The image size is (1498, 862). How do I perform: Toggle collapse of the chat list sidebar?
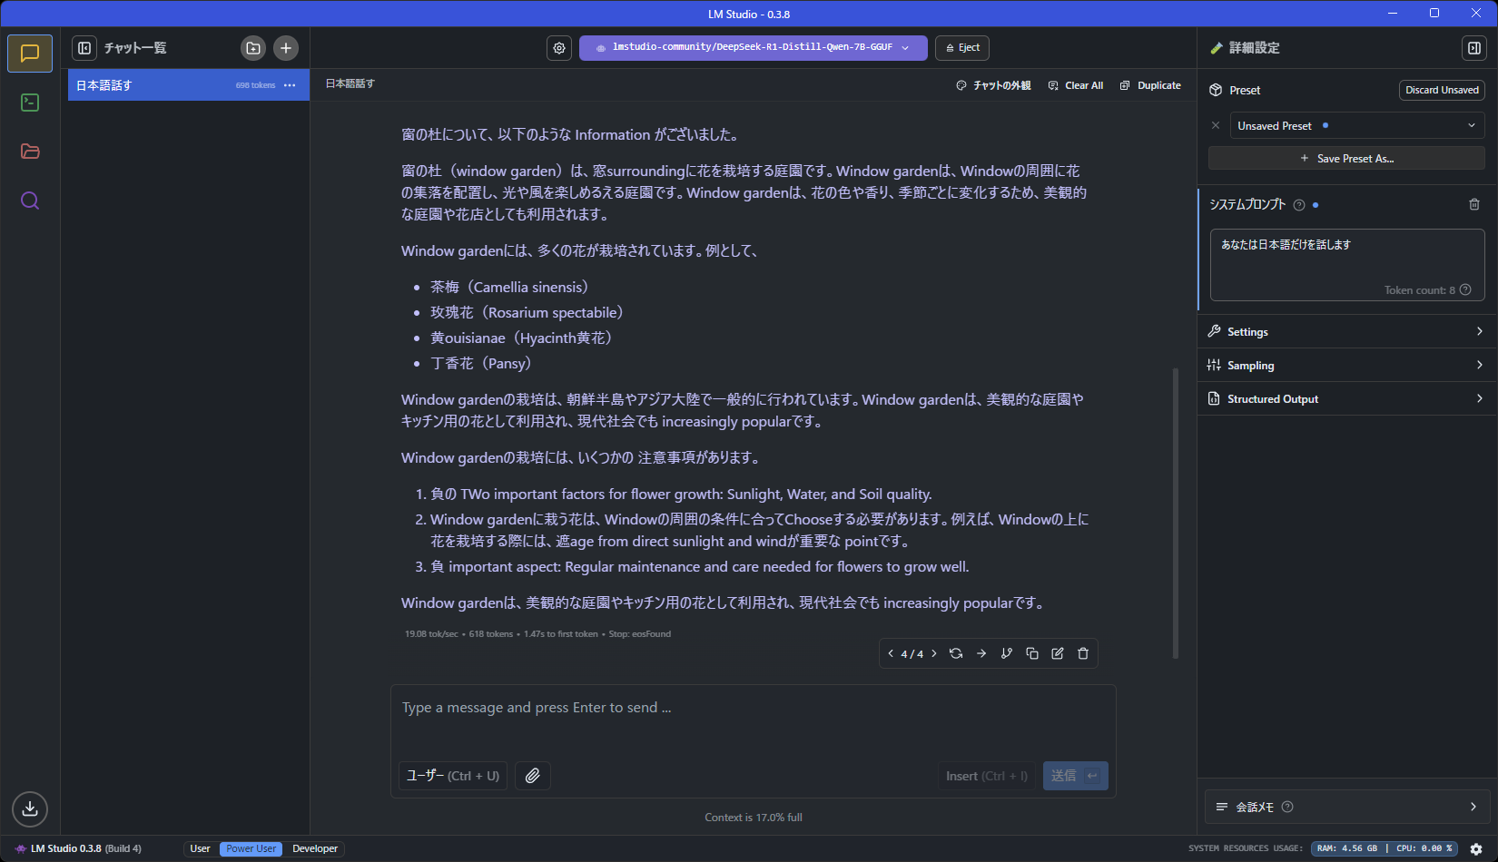[x=84, y=47]
